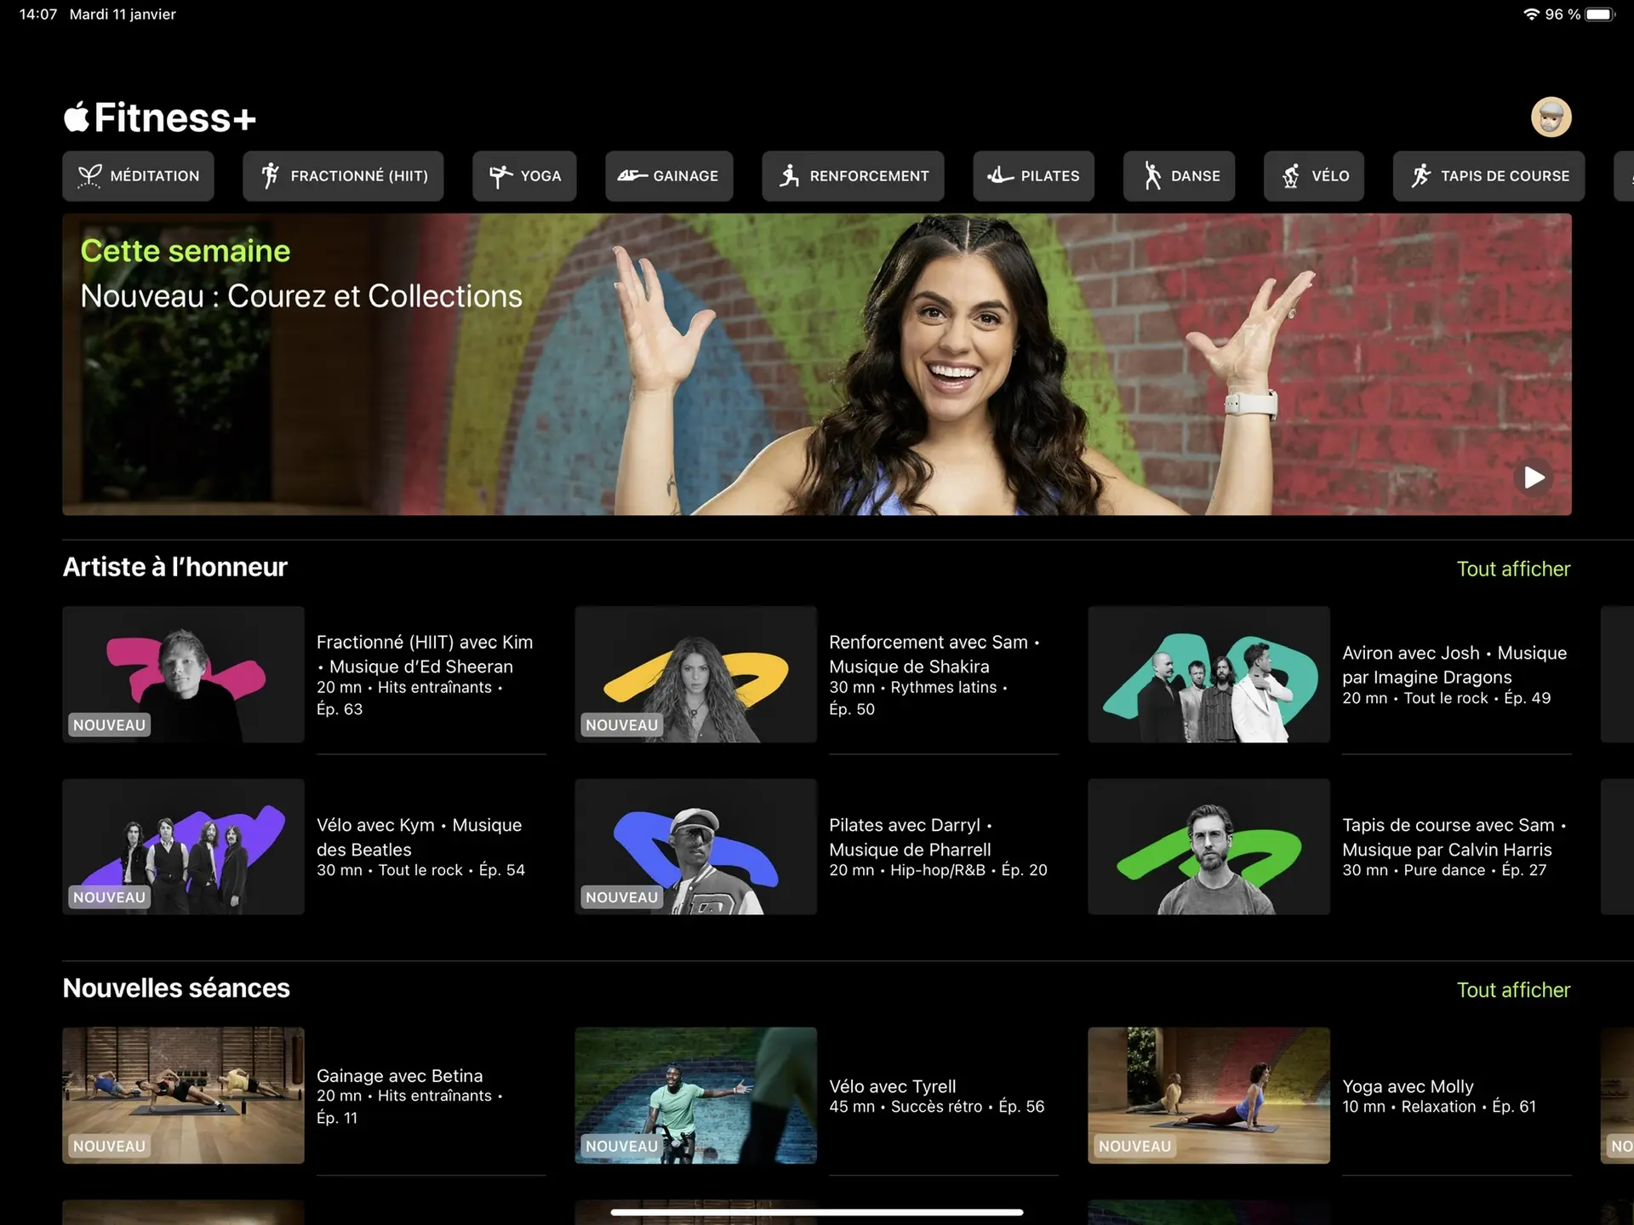Choose the Gainage plank icon

632,176
